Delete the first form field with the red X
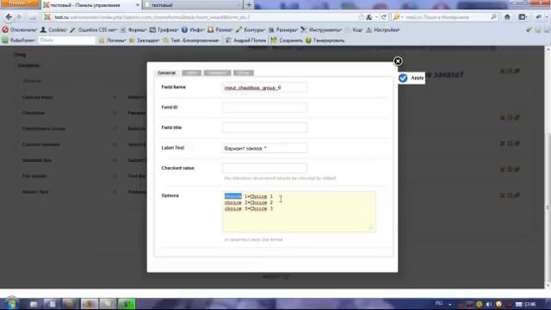Screen dimensions: 551x310 tap(503, 71)
